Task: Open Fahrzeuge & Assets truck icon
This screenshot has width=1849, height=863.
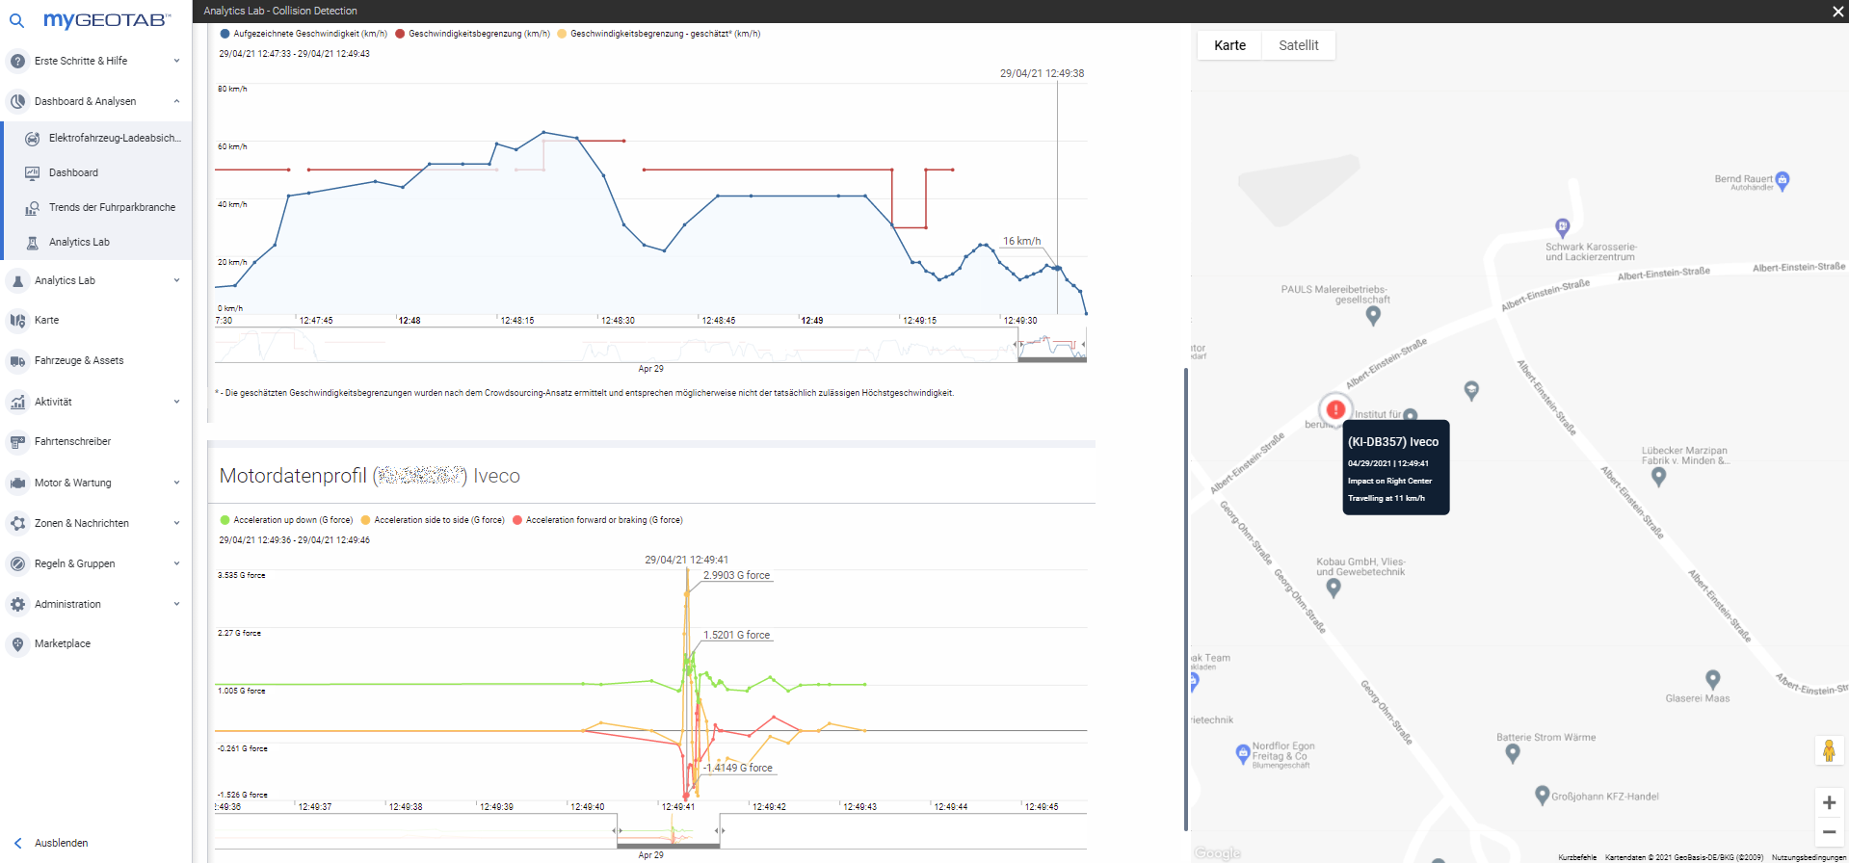Action: tap(17, 361)
